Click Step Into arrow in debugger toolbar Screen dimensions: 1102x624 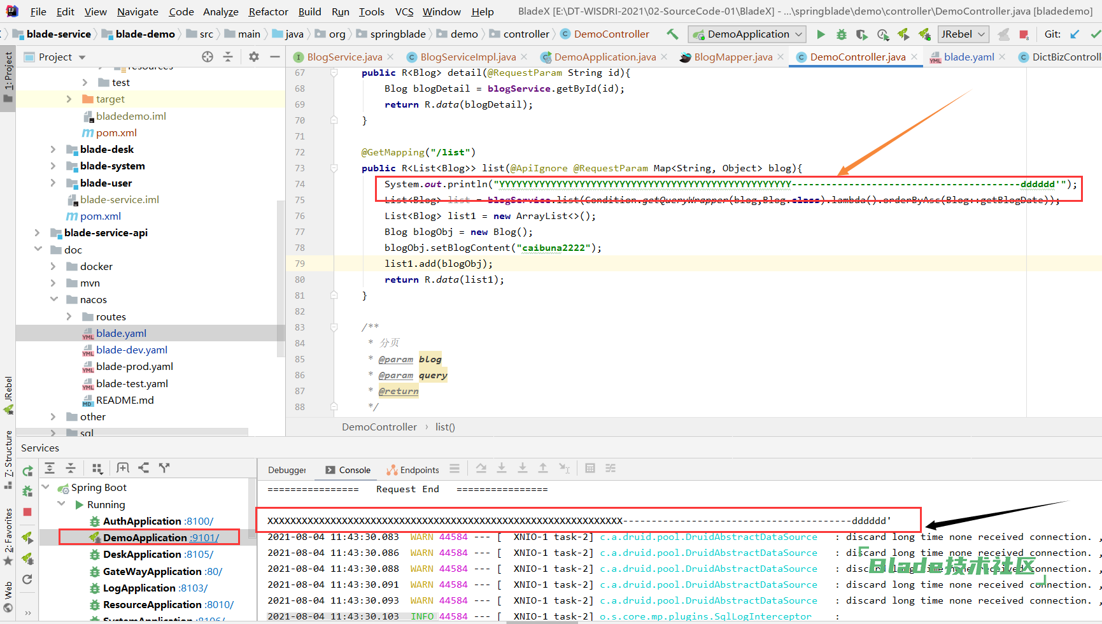(502, 468)
